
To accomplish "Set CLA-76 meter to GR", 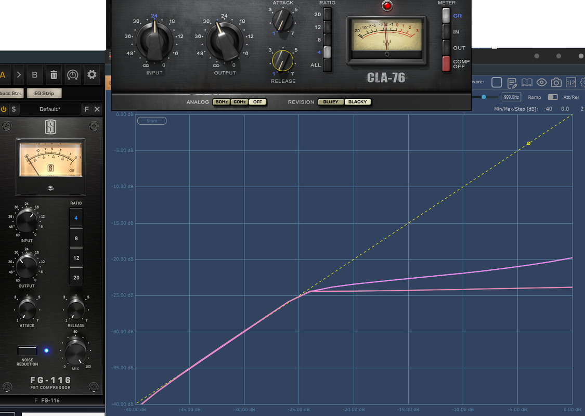I will pyautogui.click(x=446, y=16).
